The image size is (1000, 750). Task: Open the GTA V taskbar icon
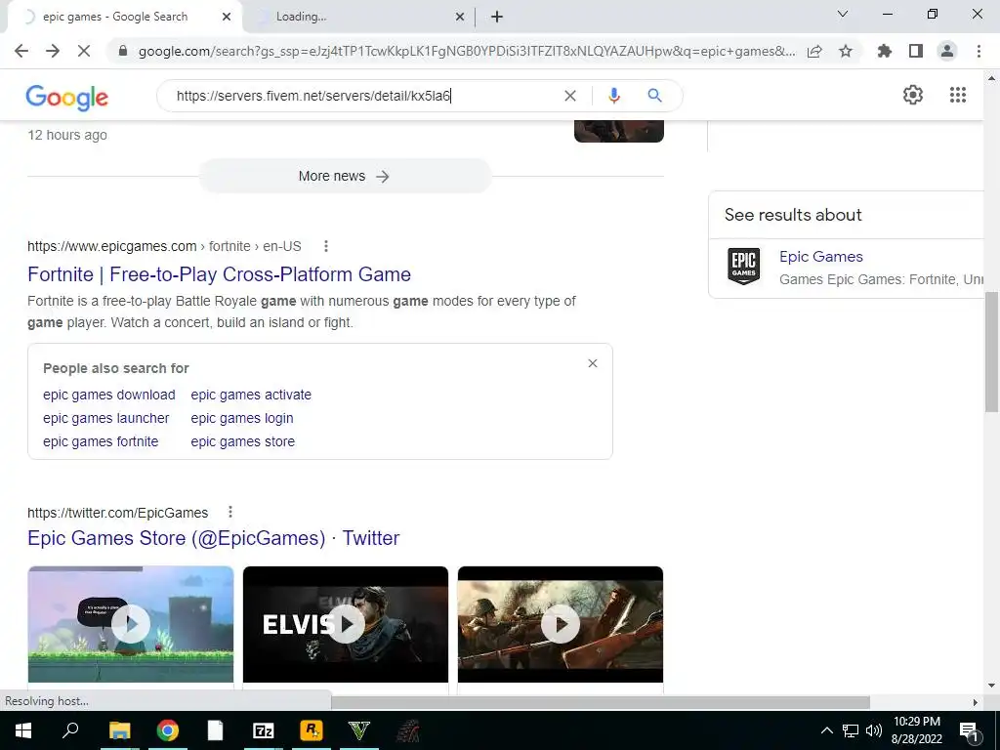pos(359,730)
